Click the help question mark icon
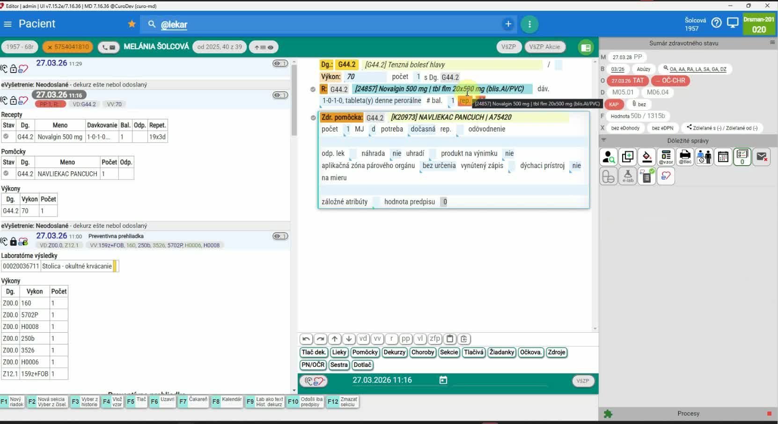Screen dimensions: 778x424 point(716,23)
